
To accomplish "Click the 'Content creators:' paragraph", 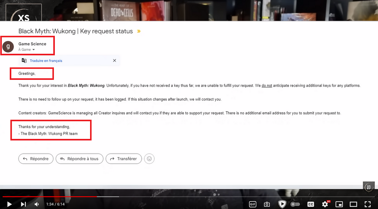I will [x=180, y=113].
